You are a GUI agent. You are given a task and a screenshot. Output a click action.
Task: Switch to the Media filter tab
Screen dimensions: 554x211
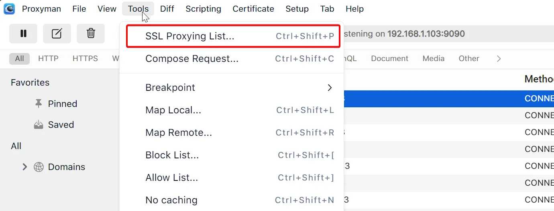(433, 59)
